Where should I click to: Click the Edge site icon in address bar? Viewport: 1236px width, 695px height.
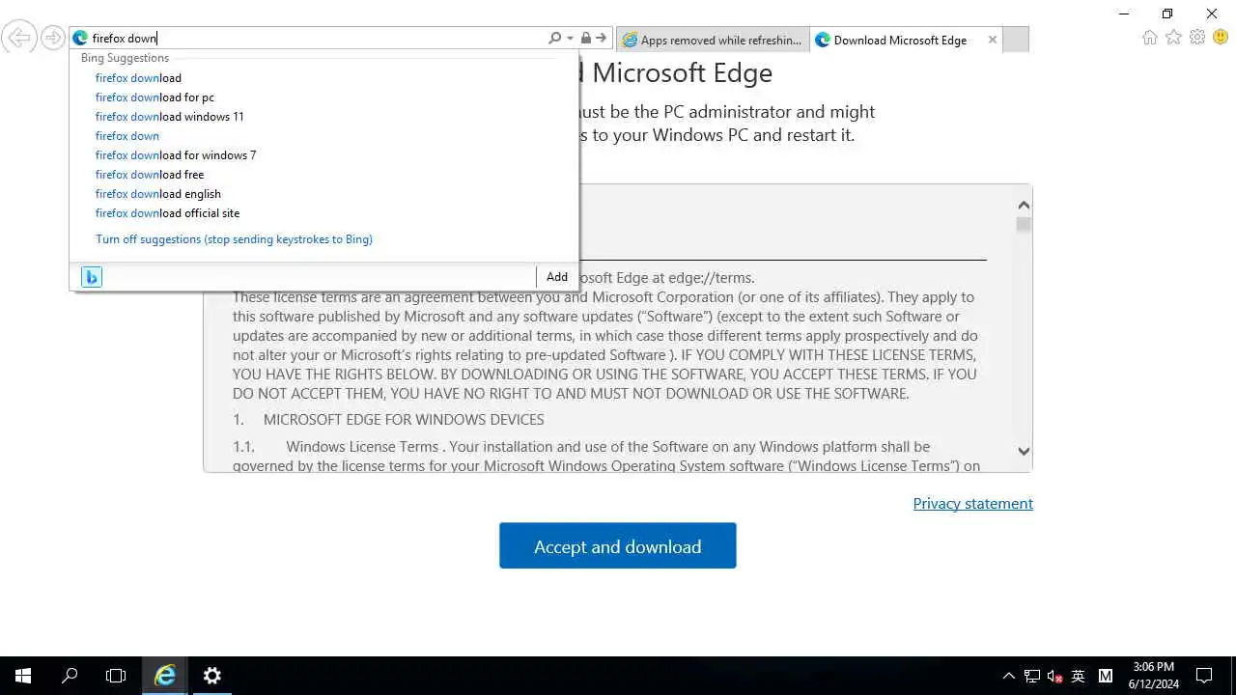coord(80,39)
